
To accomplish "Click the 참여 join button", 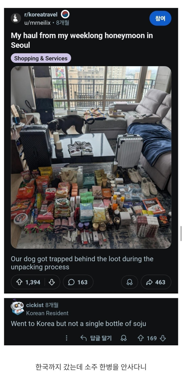I will coord(160,19).
